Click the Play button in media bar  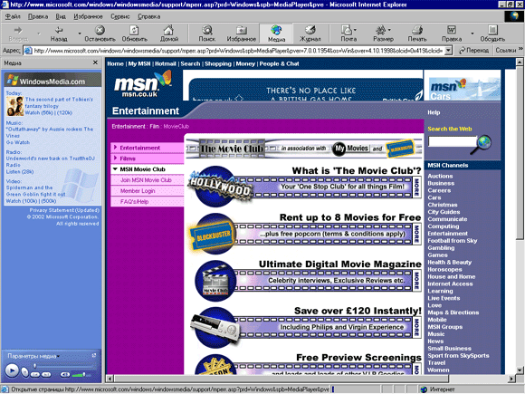(x=12, y=370)
